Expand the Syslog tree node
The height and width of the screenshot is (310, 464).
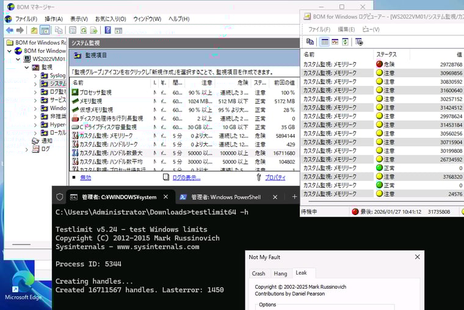pyautogui.click(x=35, y=76)
